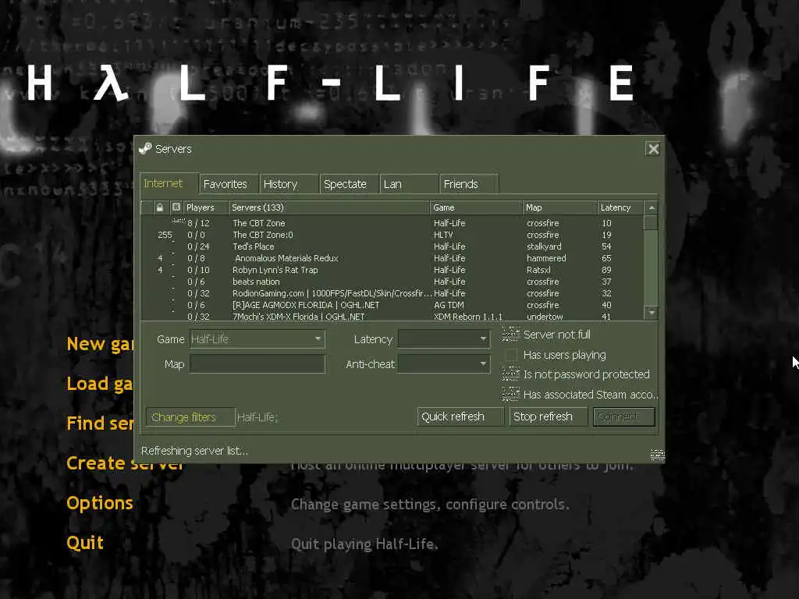Sort by Servers (133) column header
The image size is (799, 599).
[x=329, y=207]
